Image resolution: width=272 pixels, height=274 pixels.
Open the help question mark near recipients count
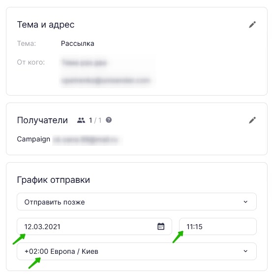point(109,120)
